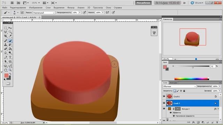The height and width of the screenshot is (125, 223).
Task: Toggle lock transparent pixels
Action: coord(175,91)
